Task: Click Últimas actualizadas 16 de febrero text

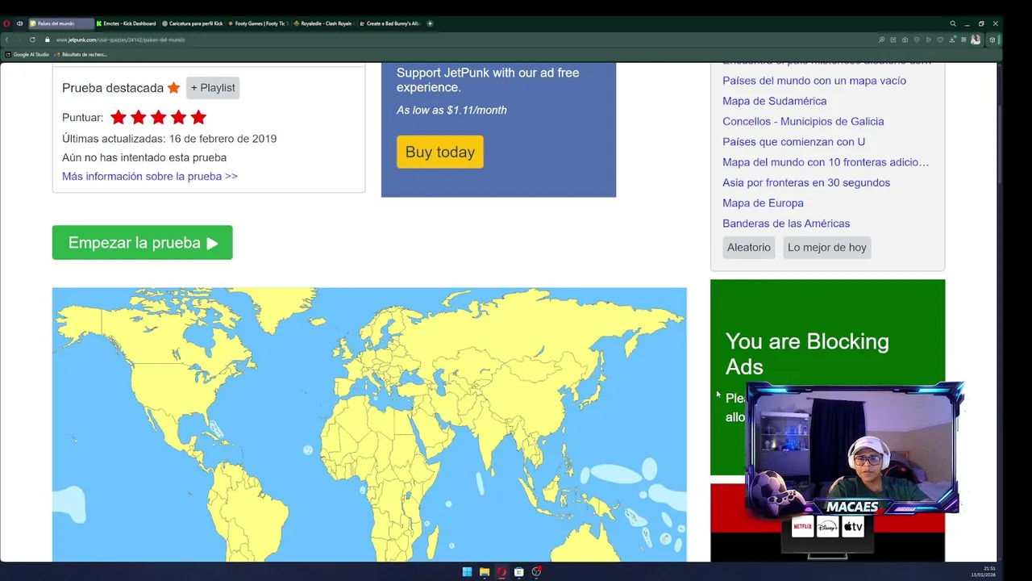Action: click(169, 139)
